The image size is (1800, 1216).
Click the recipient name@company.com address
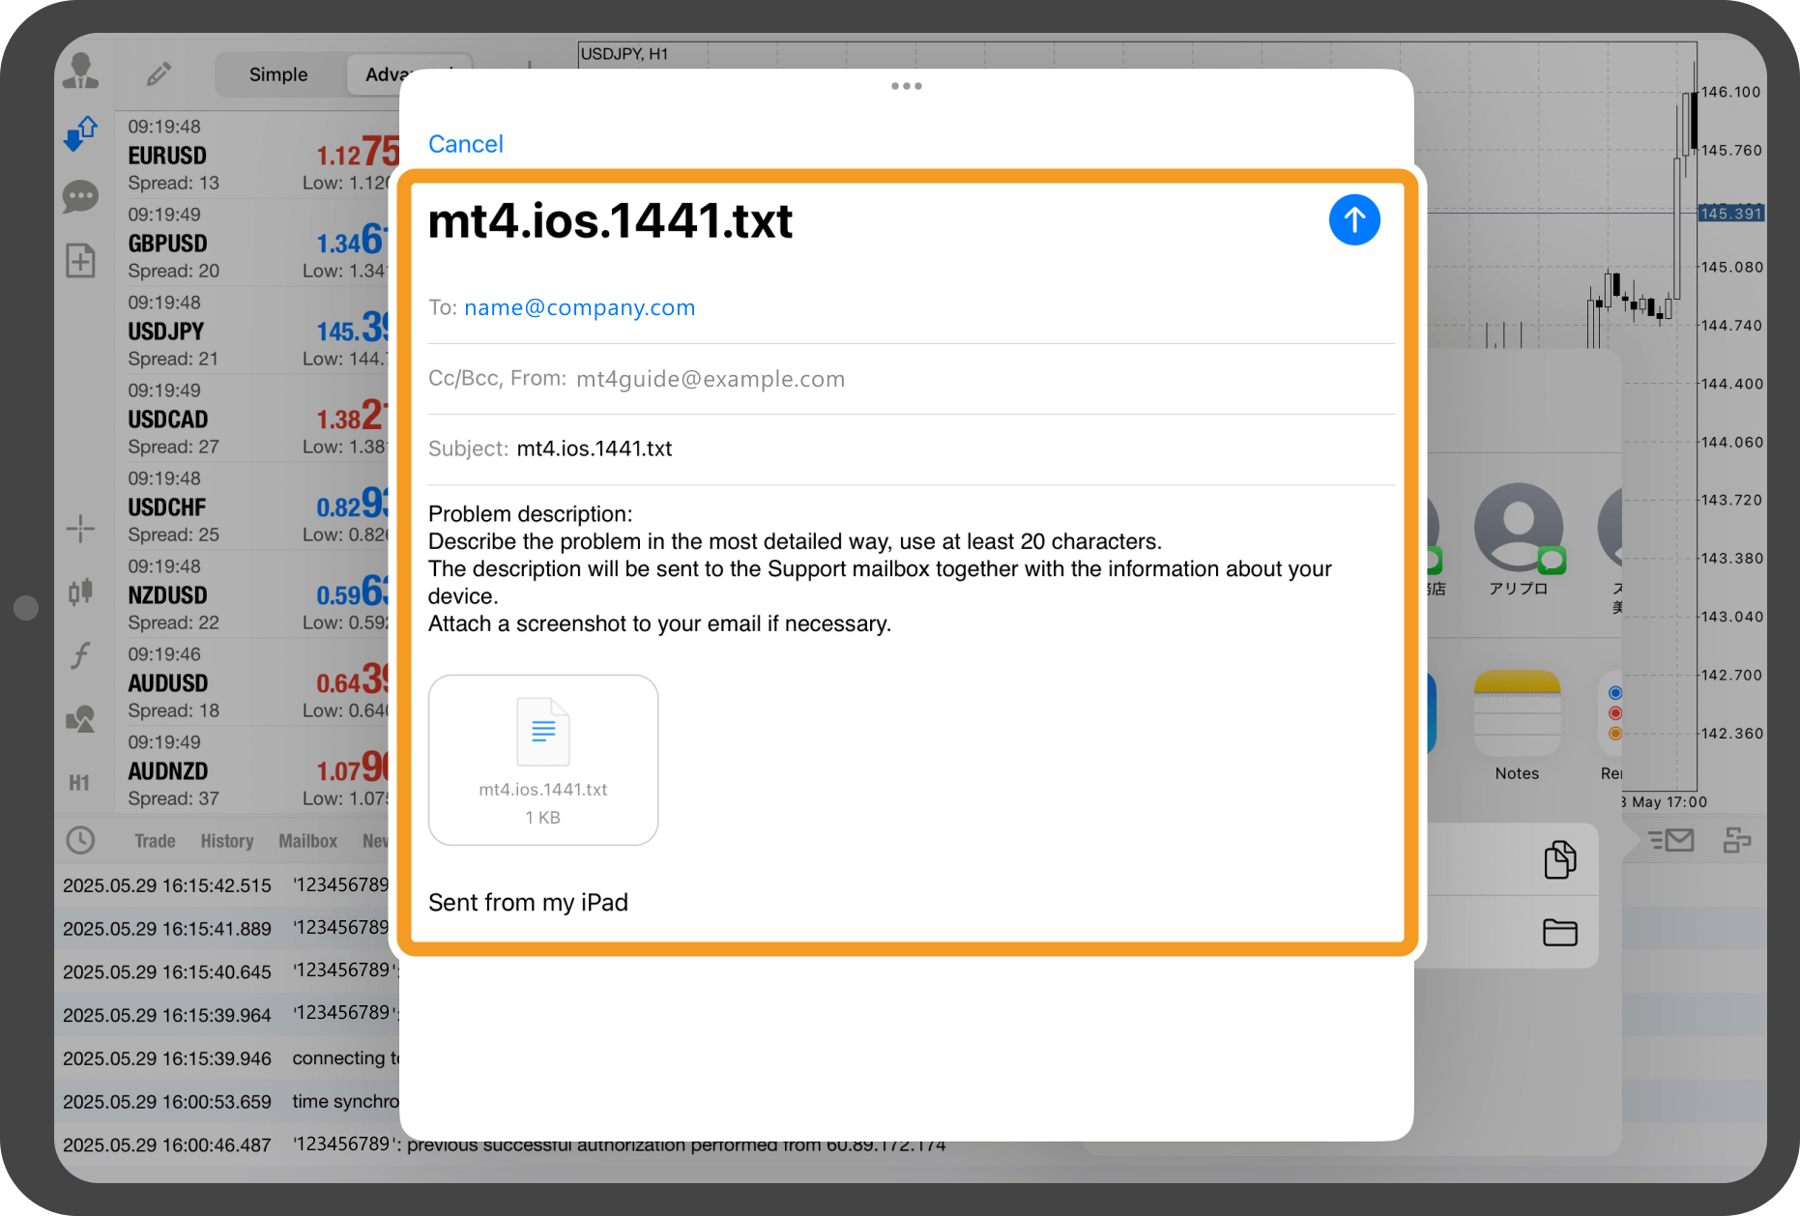click(x=579, y=307)
